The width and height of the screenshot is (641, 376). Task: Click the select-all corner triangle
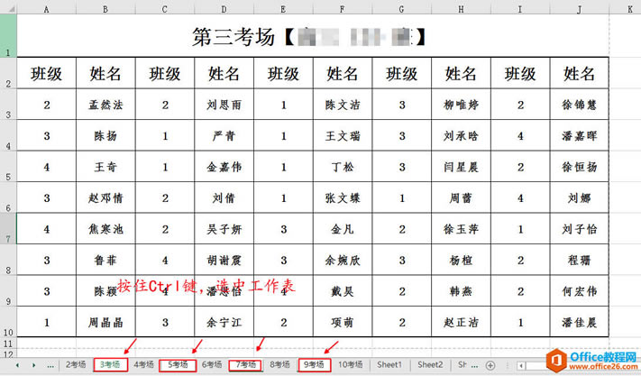pos(12,9)
